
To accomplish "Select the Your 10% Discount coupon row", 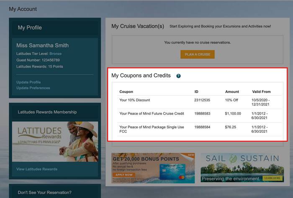I will pyautogui.click(x=134, y=100).
